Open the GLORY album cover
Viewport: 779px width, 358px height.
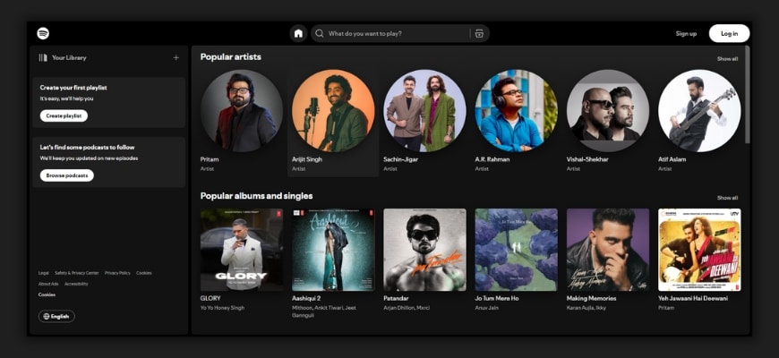point(242,250)
